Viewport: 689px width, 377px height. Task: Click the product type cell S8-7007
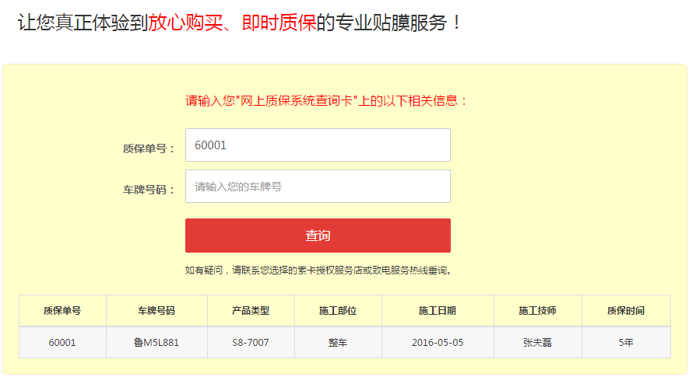click(x=251, y=342)
